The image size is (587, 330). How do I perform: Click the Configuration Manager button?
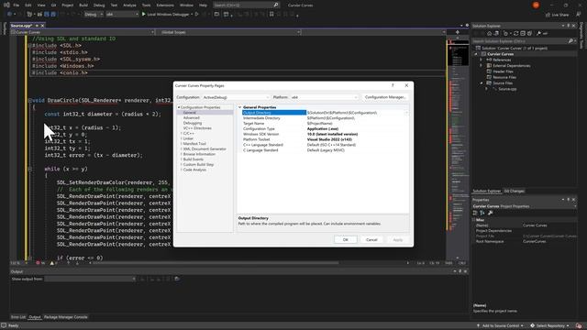(385, 97)
